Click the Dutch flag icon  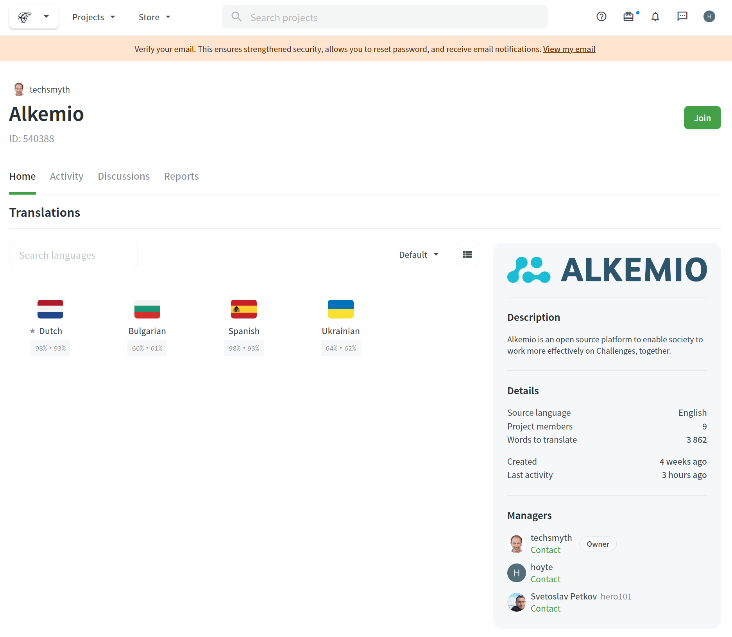(50, 309)
